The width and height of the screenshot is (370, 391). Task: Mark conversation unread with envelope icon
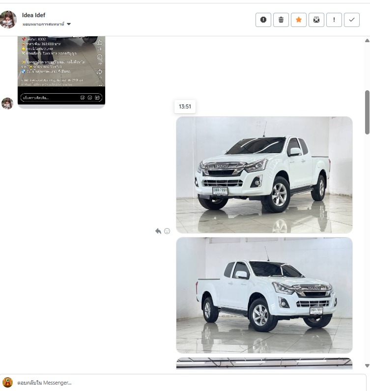click(316, 20)
